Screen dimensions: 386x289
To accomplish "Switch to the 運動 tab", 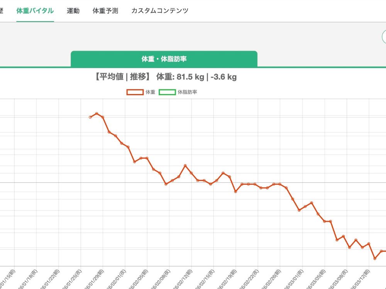I will tap(73, 11).
